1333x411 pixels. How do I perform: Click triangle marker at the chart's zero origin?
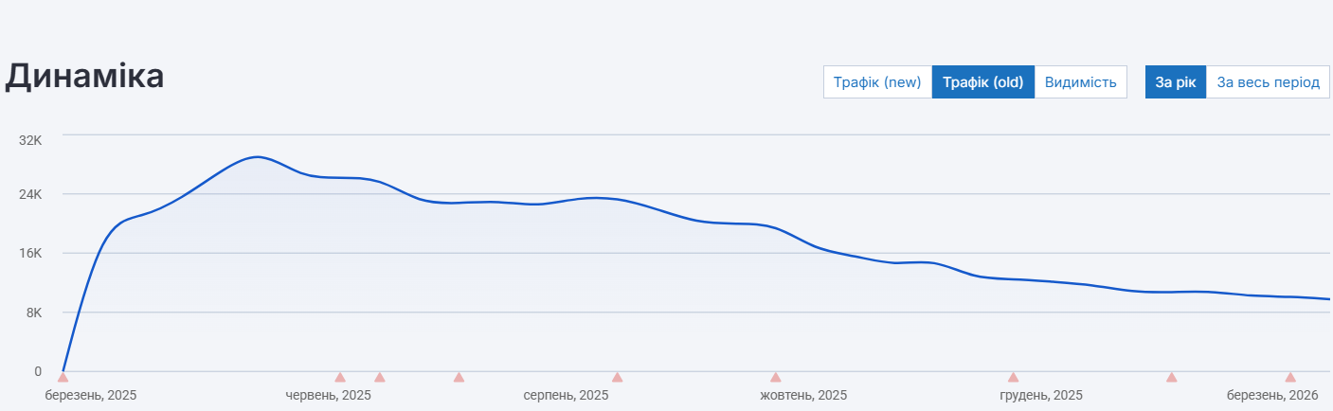point(63,377)
